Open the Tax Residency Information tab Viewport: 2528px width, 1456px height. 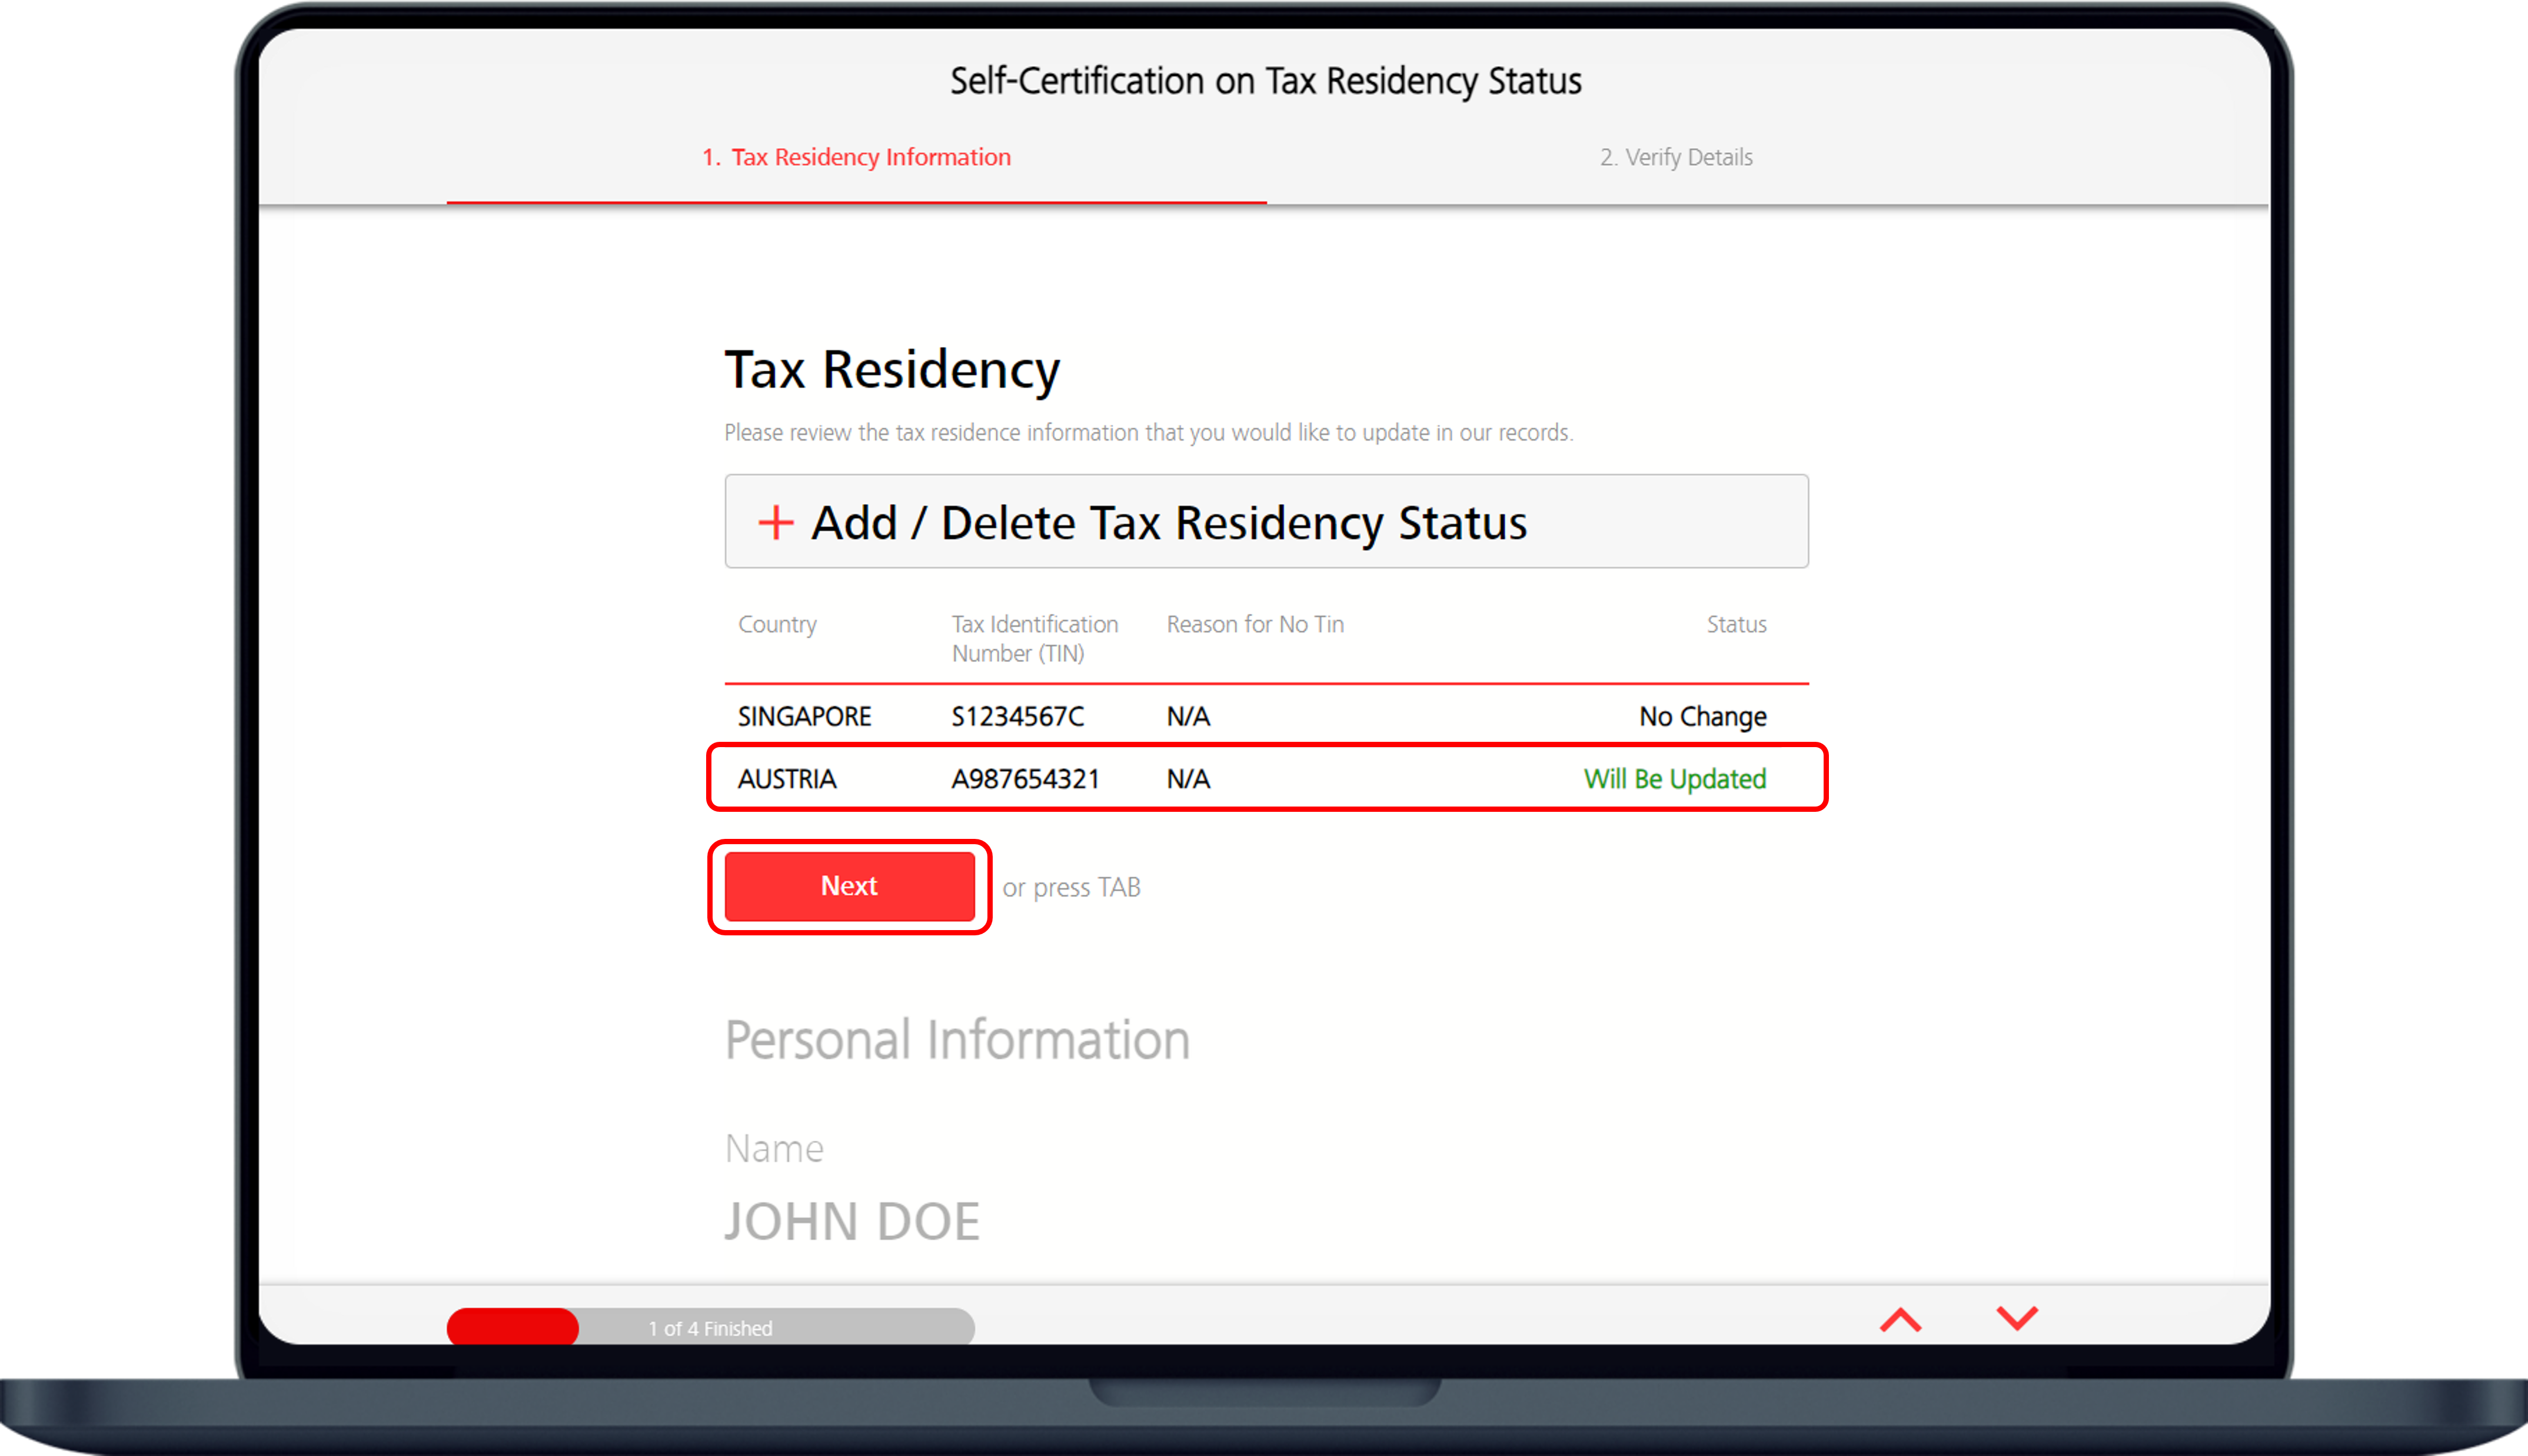pyautogui.click(x=856, y=157)
